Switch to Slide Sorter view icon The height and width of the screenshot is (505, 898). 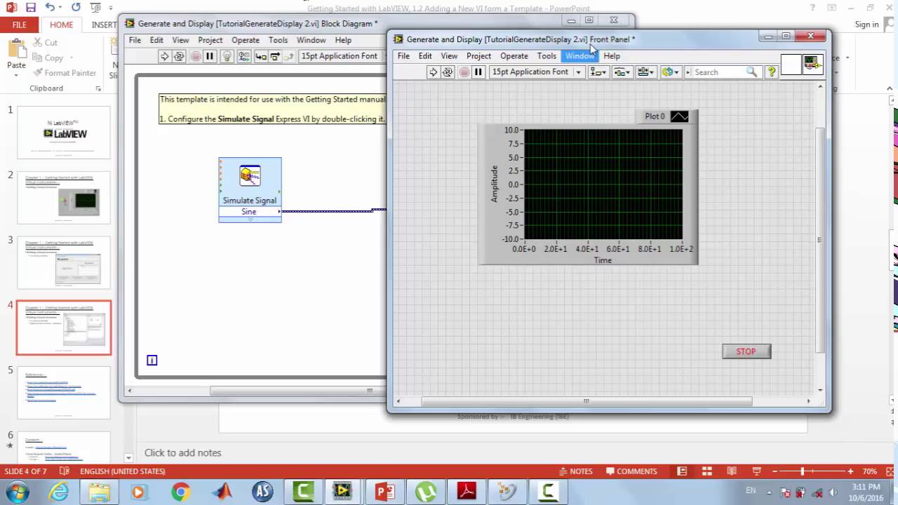[x=707, y=471]
